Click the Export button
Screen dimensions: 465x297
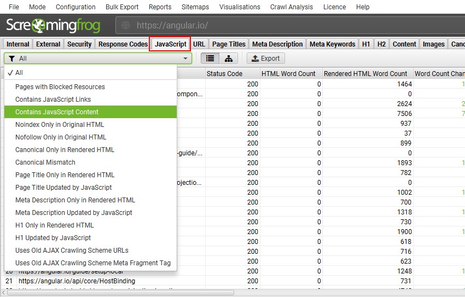(265, 59)
